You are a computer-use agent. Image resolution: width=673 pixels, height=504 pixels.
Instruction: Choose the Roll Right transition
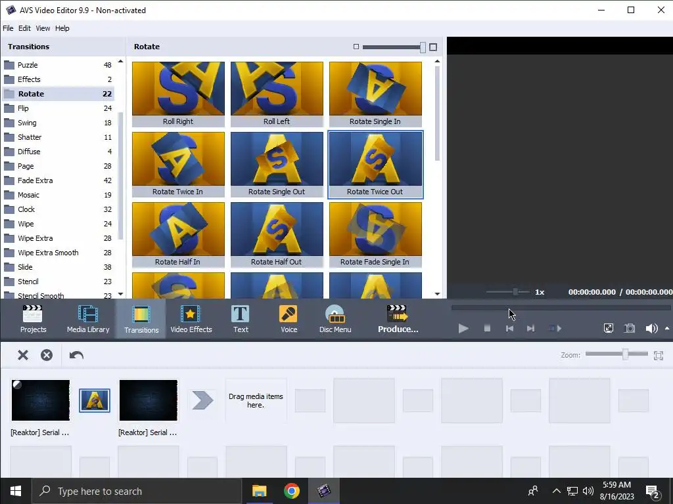(178, 94)
